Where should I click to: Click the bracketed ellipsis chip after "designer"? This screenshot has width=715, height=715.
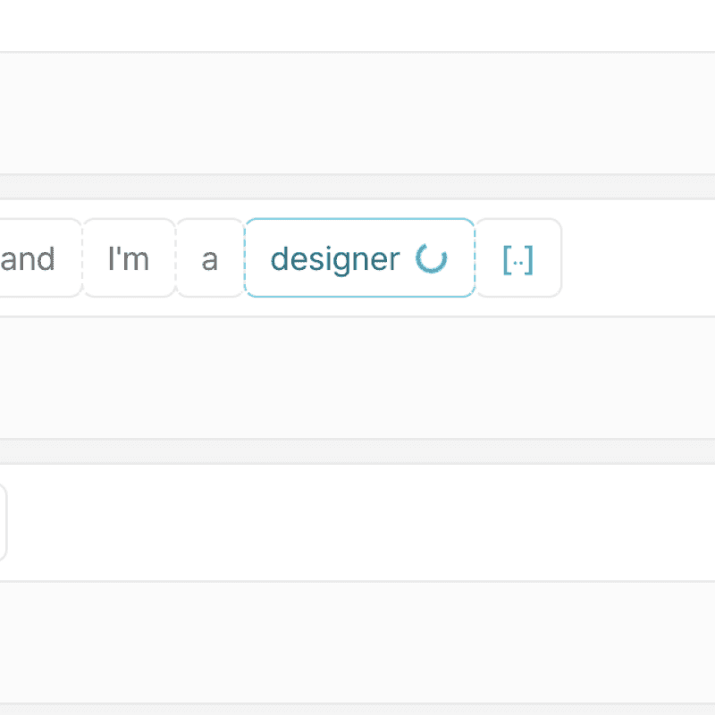point(518,258)
